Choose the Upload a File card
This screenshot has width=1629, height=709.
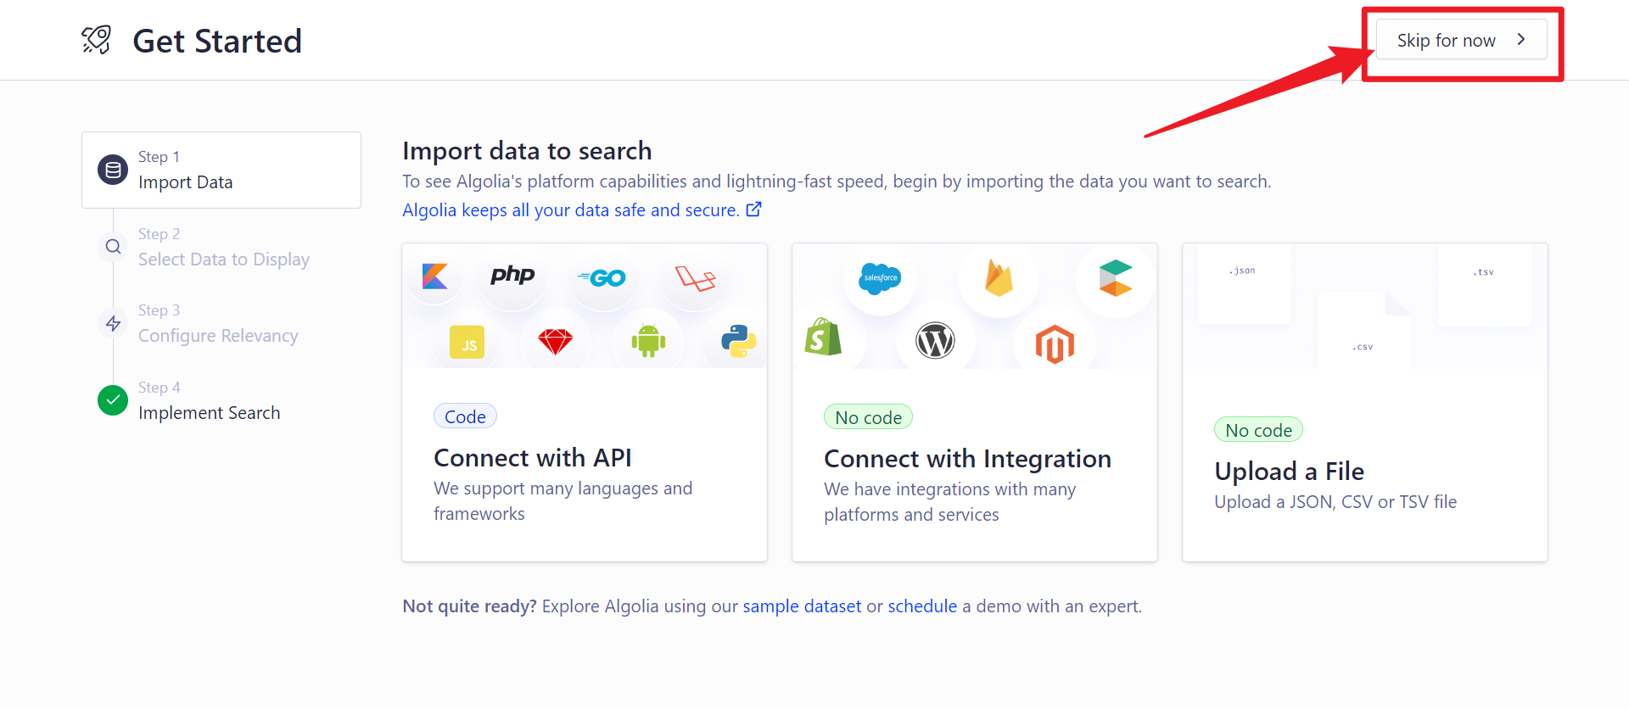coord(1365,402)
